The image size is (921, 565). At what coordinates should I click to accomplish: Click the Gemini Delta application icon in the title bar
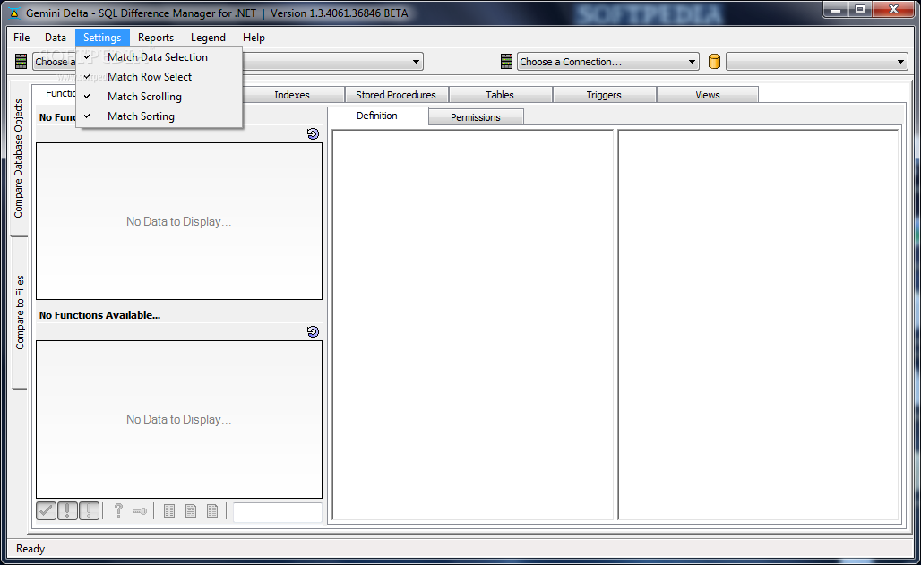click(14, 13)
